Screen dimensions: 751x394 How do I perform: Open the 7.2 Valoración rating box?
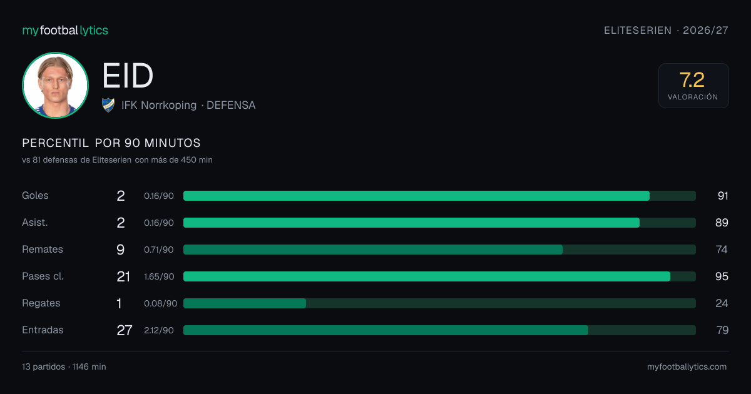pos(693,86)
